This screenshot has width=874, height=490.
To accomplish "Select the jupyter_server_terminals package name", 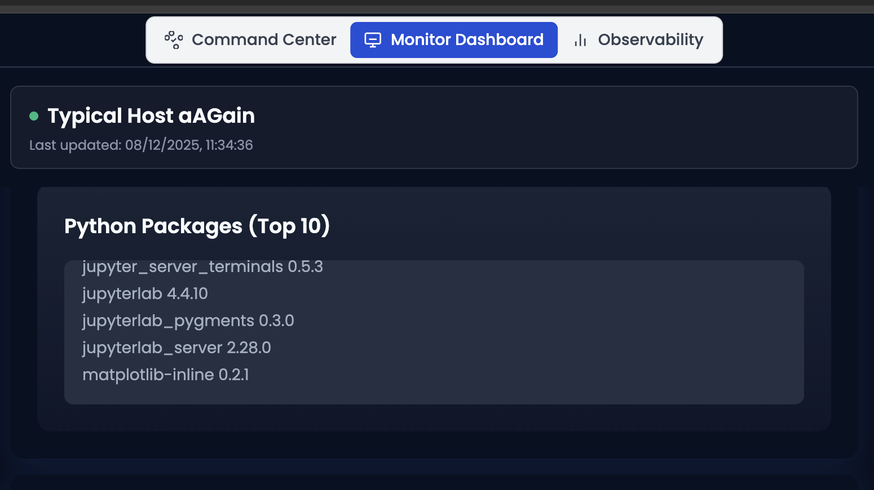I will (182, 266).
